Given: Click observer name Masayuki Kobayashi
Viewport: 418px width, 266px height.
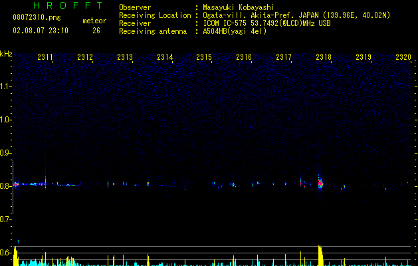Looking at the screenshot, I should coord(239,7).
